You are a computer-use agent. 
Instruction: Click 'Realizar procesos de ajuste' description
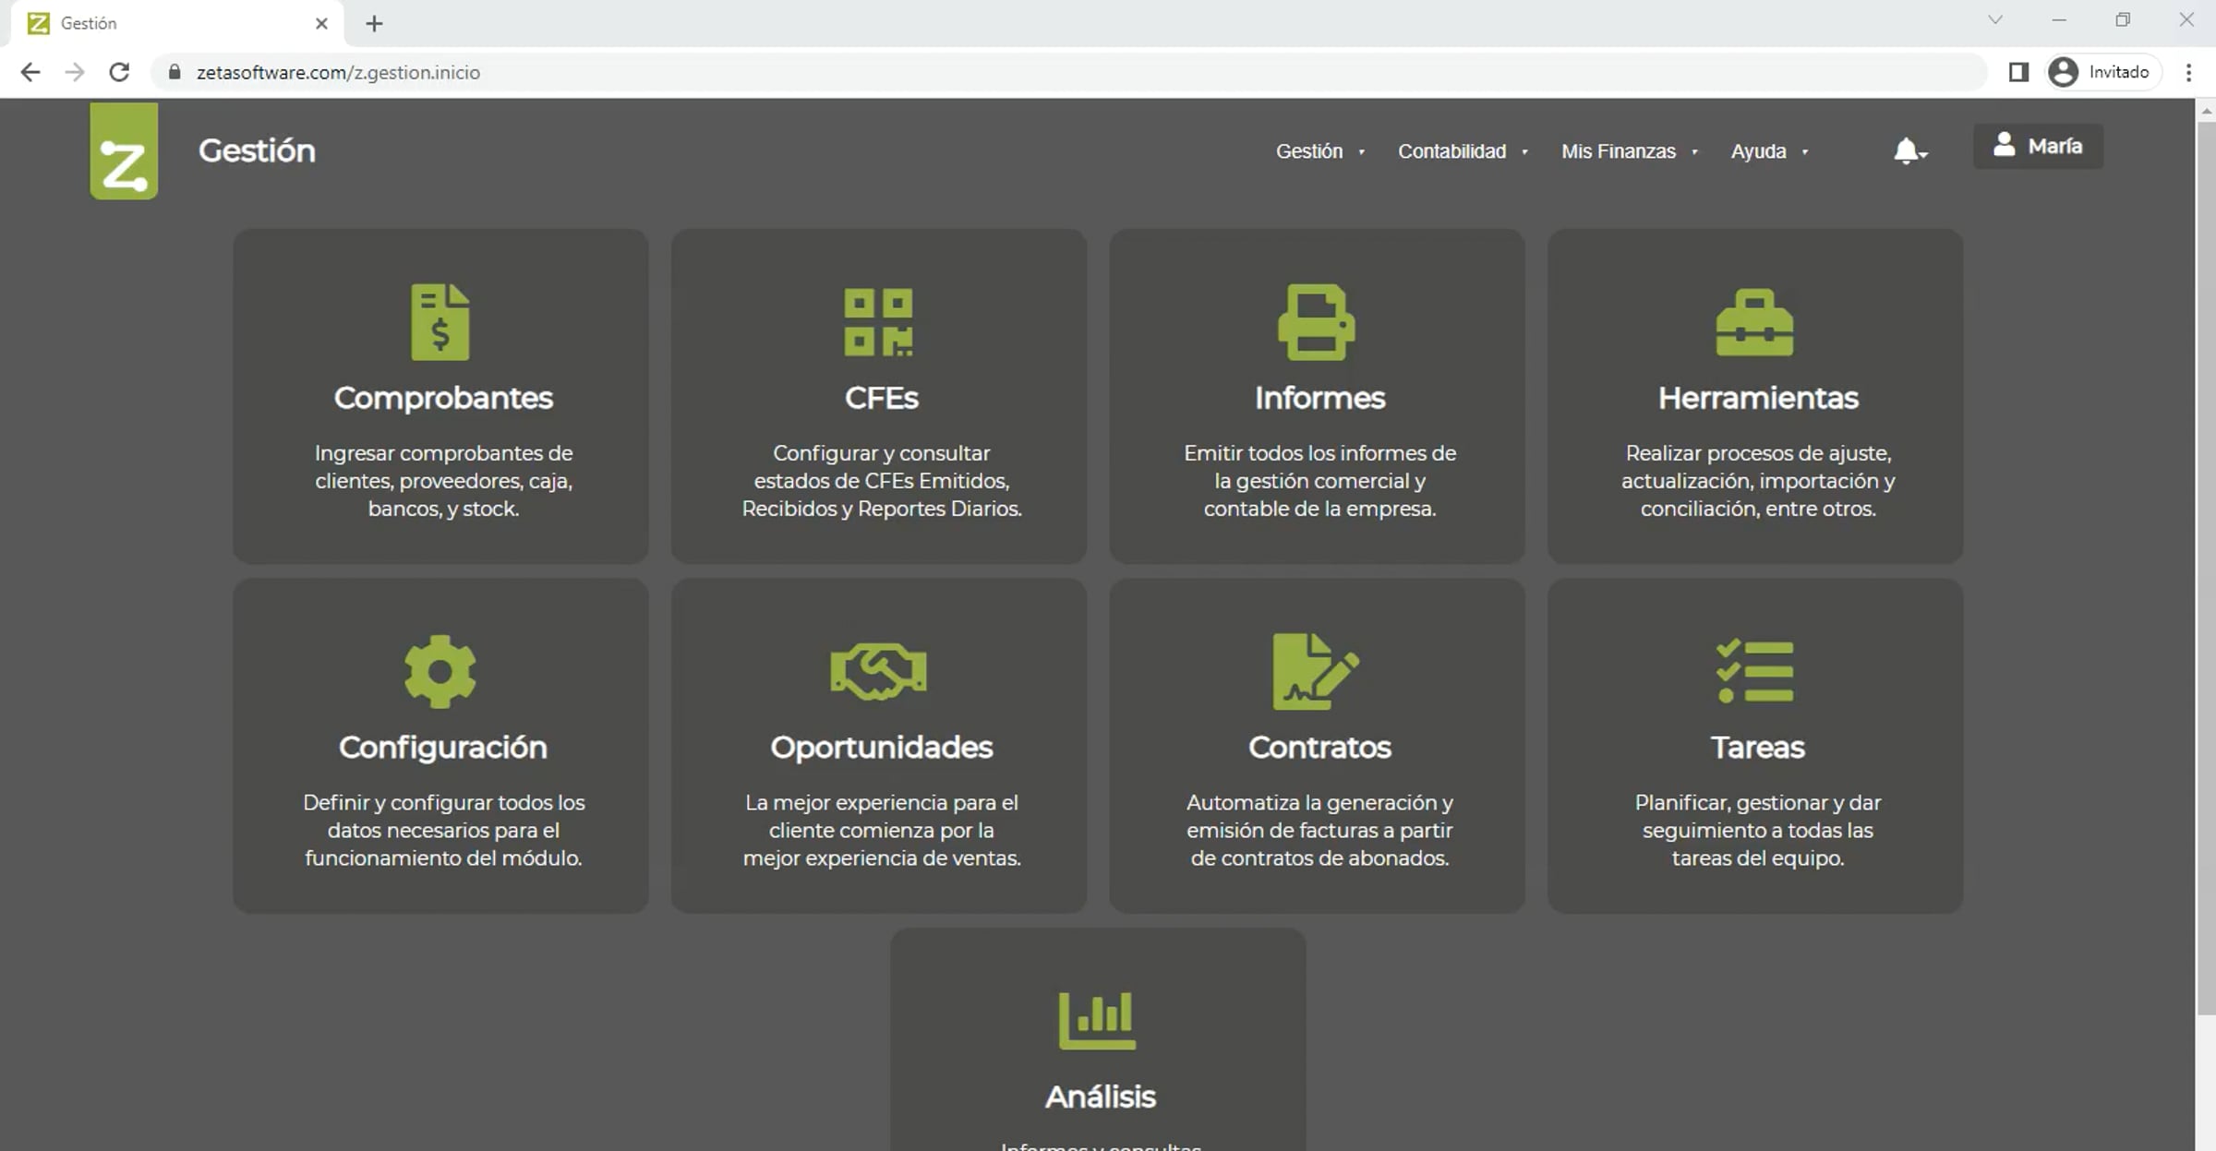click(x=1758, y=481)
